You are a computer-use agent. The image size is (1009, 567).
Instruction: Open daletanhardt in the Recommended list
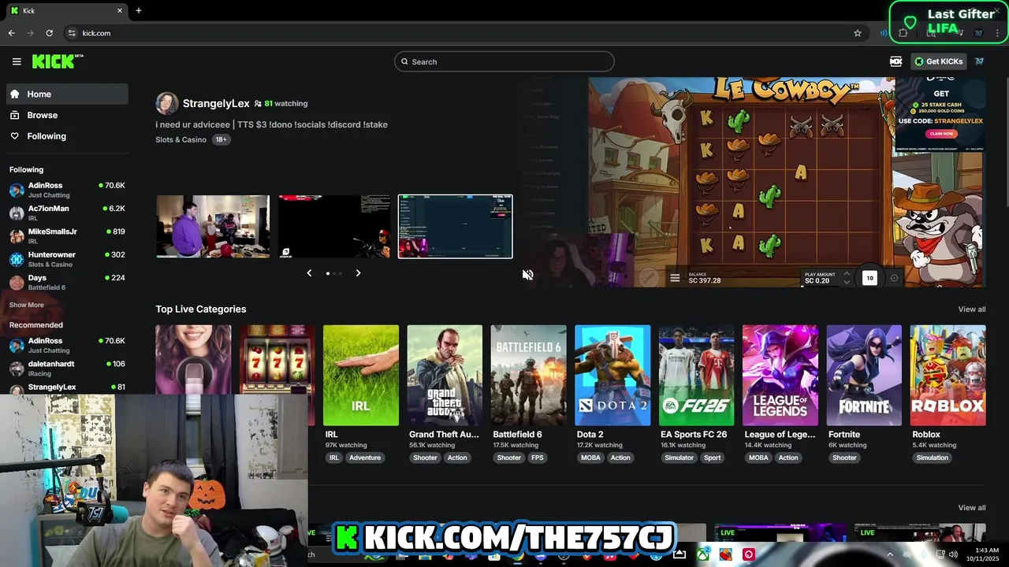point(67,368)
